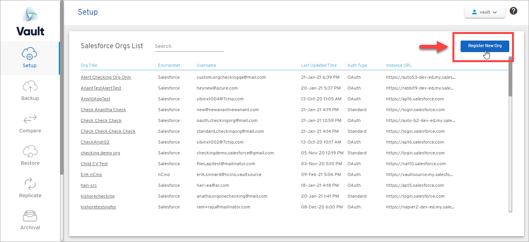This screenshot has height=242, width=529.
Task: Open the Alert Checking Org Only link
Action: (x=106, y=77)
